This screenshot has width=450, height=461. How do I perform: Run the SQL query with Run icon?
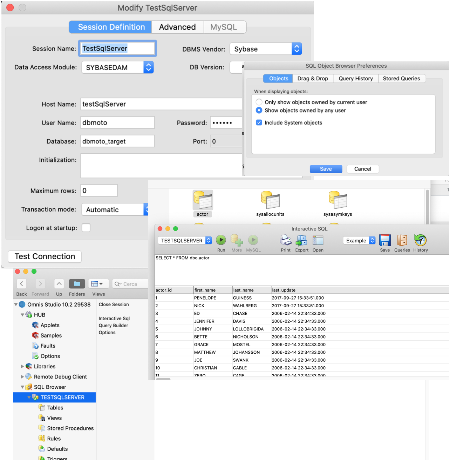coord(221,240)
